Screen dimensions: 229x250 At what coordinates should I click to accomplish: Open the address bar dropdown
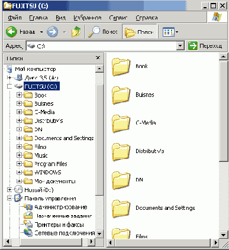coord(180,46)
